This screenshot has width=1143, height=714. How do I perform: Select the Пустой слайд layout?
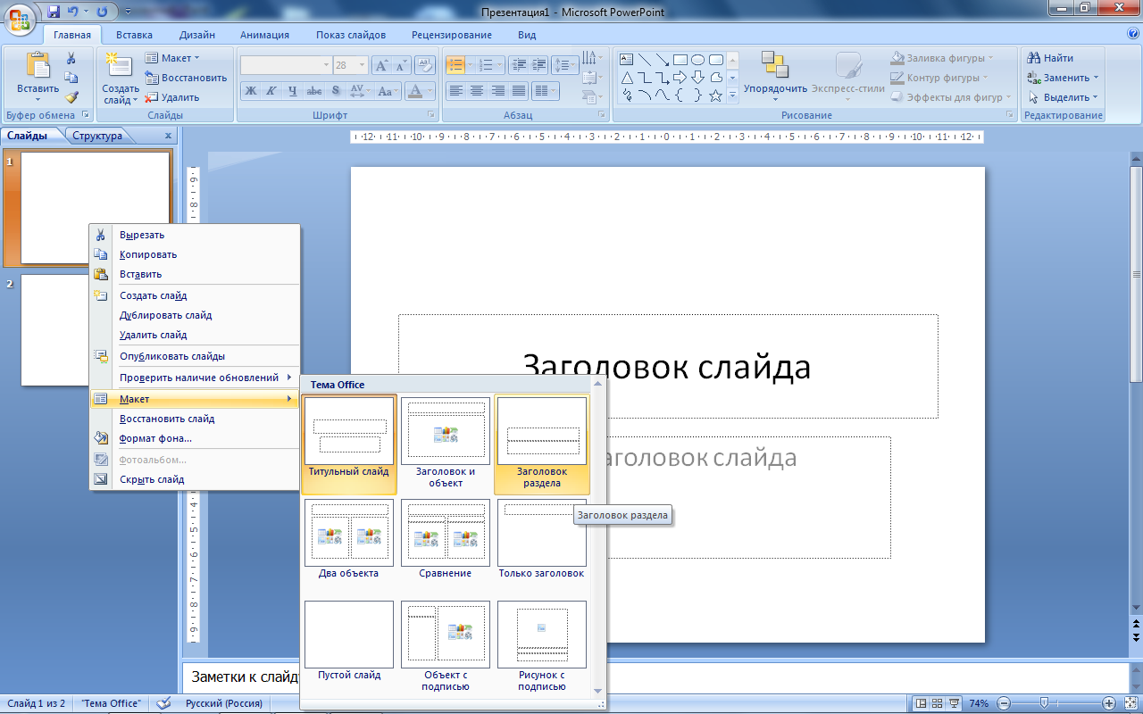tap(349, 641)
